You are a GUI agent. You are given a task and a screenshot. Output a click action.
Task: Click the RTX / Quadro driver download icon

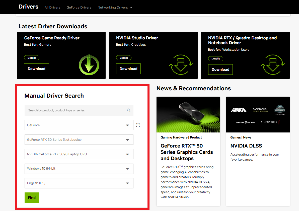[273, 65]
